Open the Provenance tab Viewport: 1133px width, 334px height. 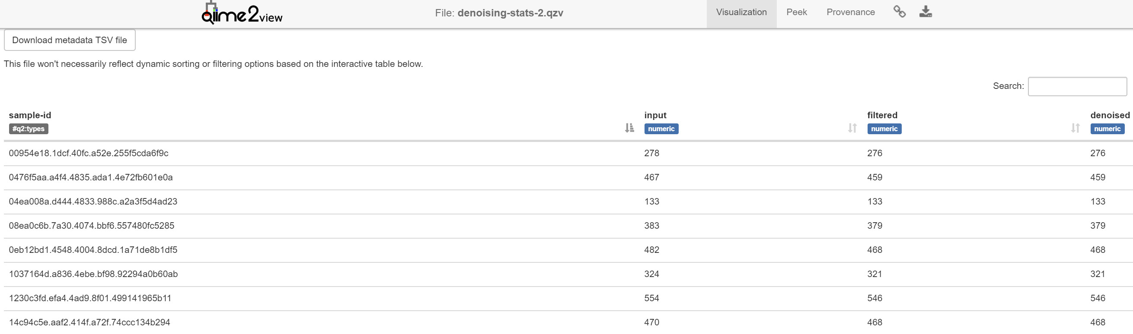point(851,12)
